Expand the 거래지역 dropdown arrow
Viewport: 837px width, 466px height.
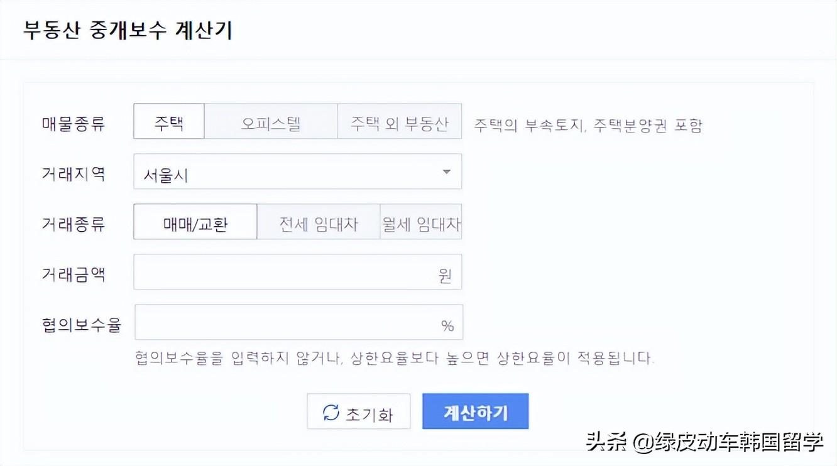[x=446, y=171]
